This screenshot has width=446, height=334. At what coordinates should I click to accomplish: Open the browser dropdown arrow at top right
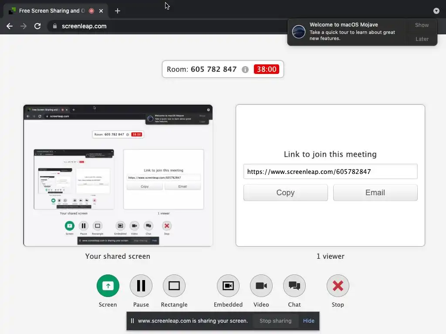pos(436,11)
